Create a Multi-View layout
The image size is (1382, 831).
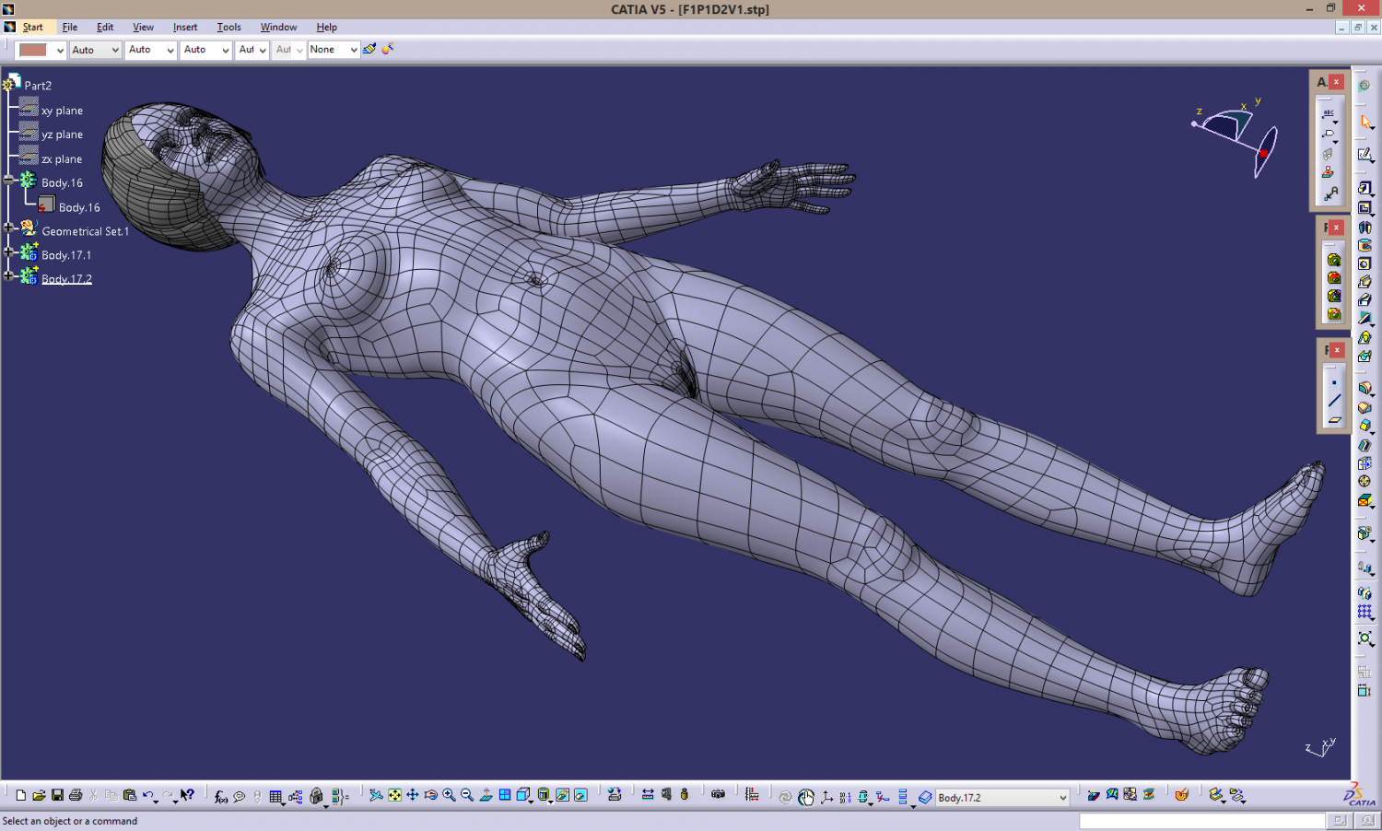[505, 795]
